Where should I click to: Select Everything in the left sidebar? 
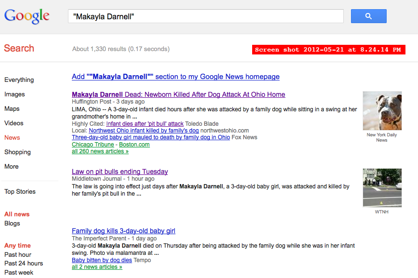[19, 80]
